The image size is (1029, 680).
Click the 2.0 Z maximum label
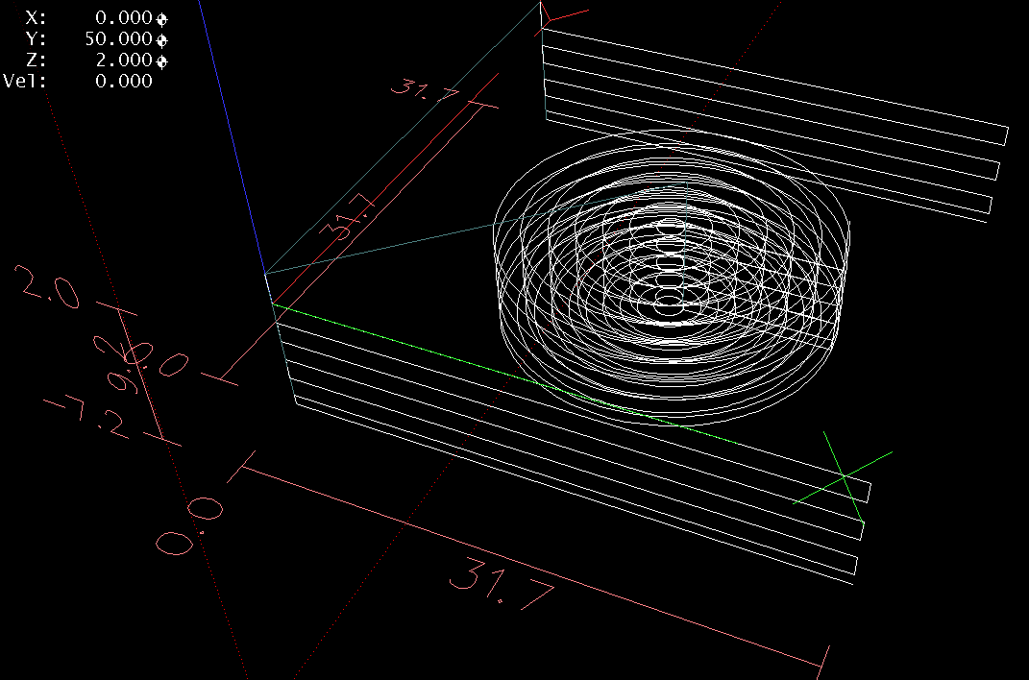(x=48, y=287)
